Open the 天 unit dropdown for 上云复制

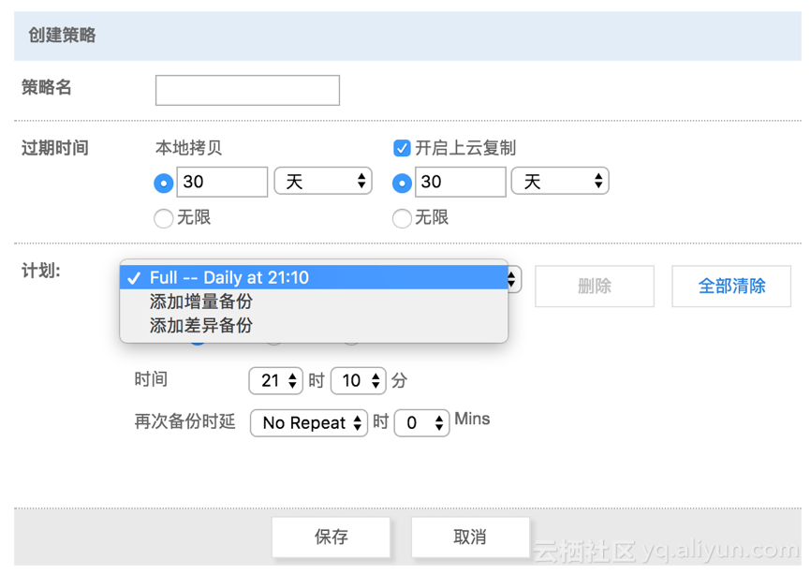[560, 181]
